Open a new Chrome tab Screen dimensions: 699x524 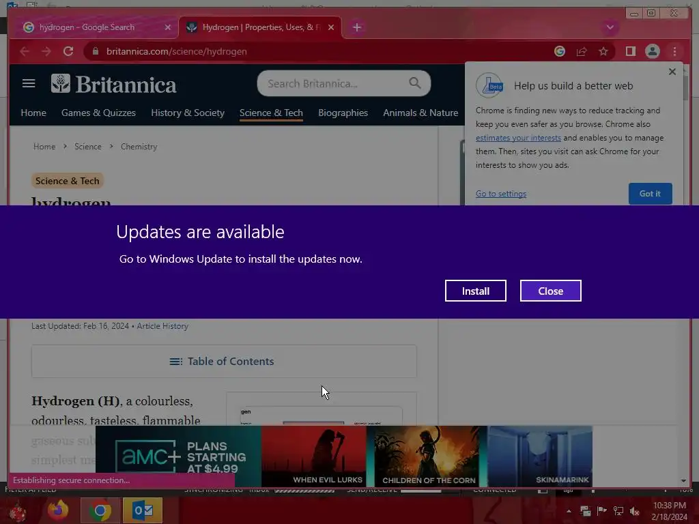tap(356, 27)
